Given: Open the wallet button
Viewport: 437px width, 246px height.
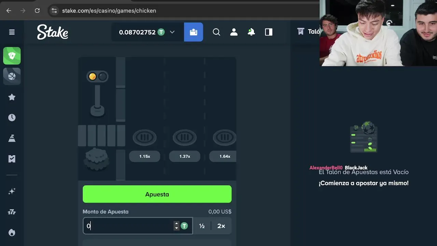Looking at the screenshot, I should pos(194,32).
